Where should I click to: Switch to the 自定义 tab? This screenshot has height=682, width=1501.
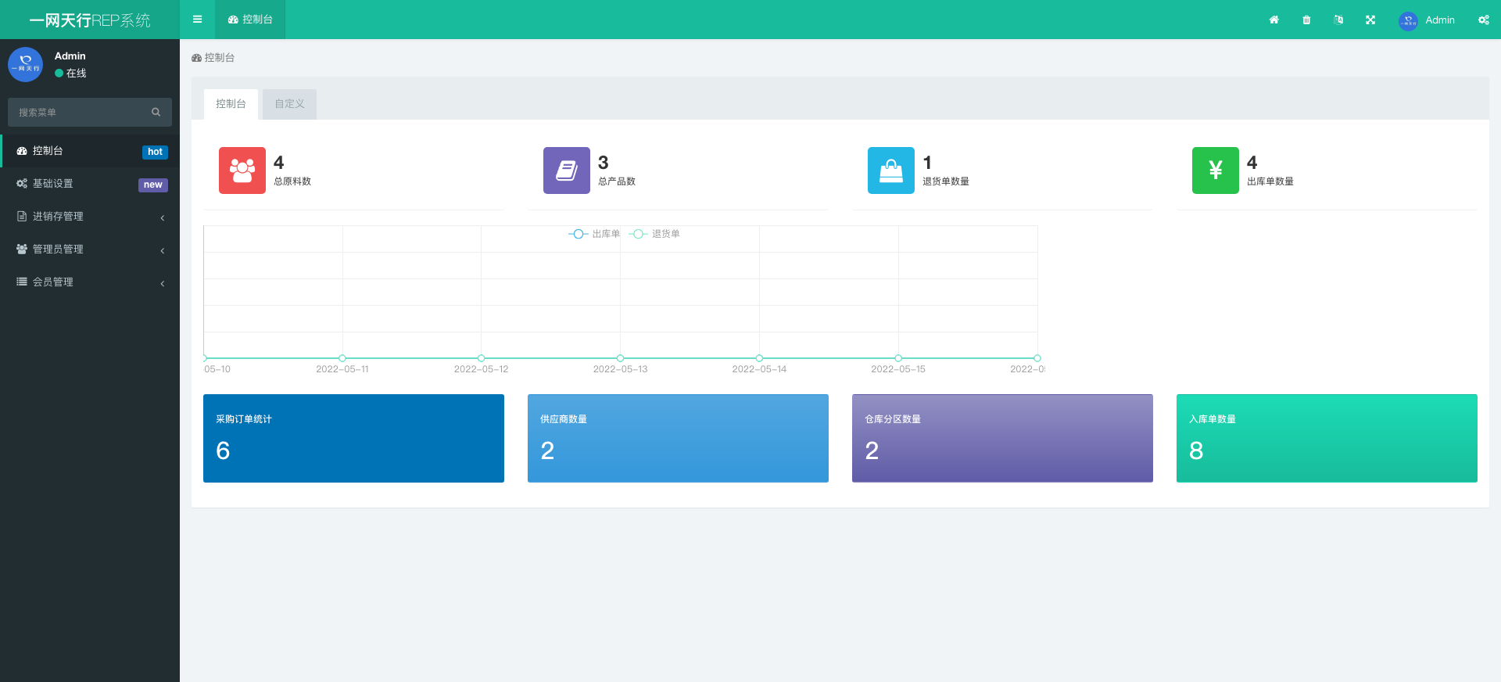pyautogui.click(x=289, y=104)
